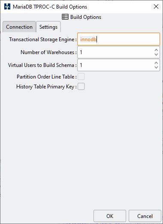Enable History Table Primary Key checkbox
Image resolution: width=163 pixels, height=224 pixels.
[81, 87]
